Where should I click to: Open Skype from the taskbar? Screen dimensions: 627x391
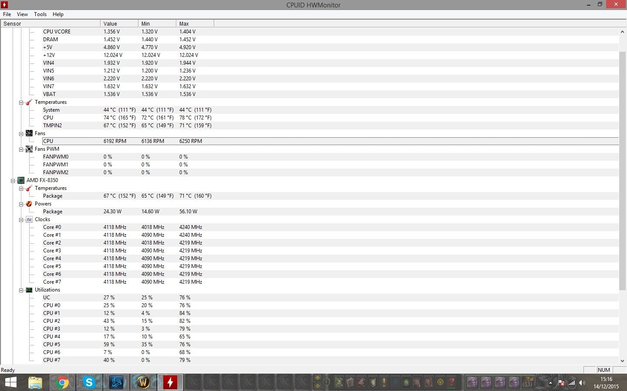pos(89,382)
